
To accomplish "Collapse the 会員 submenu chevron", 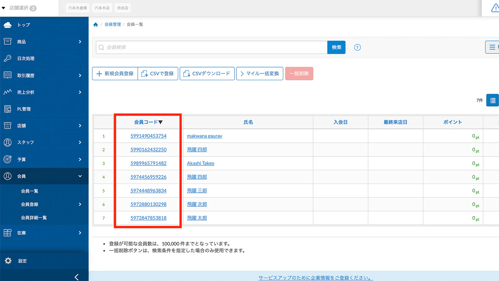I will [80, 176].
